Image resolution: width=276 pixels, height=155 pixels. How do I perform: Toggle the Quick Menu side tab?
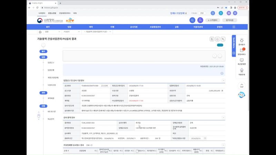pos(234,46)
